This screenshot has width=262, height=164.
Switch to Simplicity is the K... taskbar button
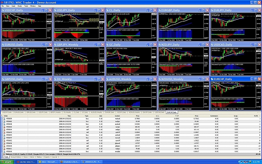[x=70, y=162]
